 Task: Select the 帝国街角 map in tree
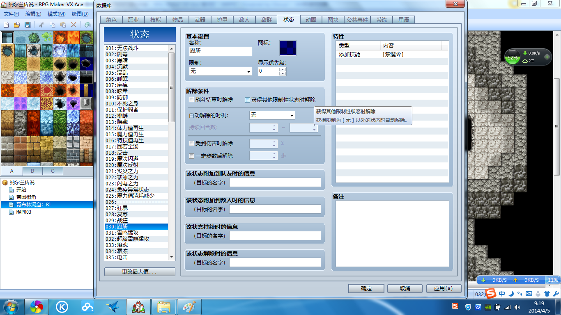(26, 197)
